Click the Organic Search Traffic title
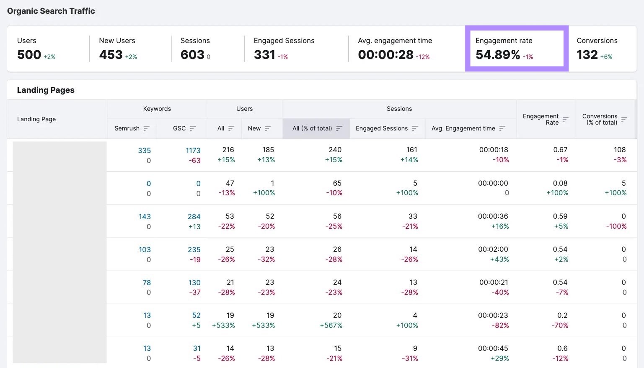Screen dimensions: 644x368 51,11
